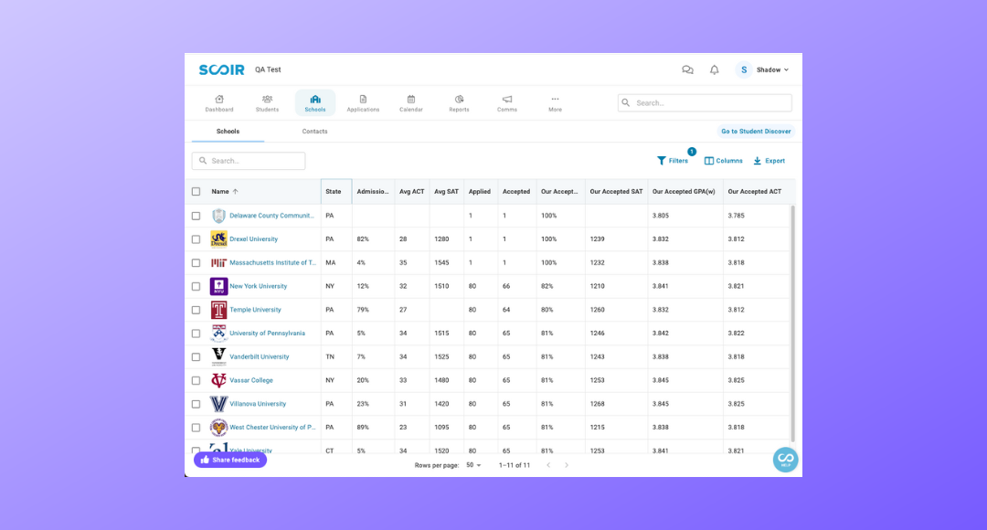Click the schools list Search field
Viewport: 987px width, 530px height.
[x=249, y=161]
